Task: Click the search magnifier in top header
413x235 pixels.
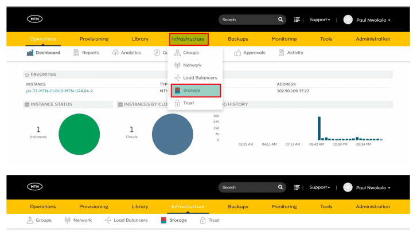Action: [x=280, y=19]
